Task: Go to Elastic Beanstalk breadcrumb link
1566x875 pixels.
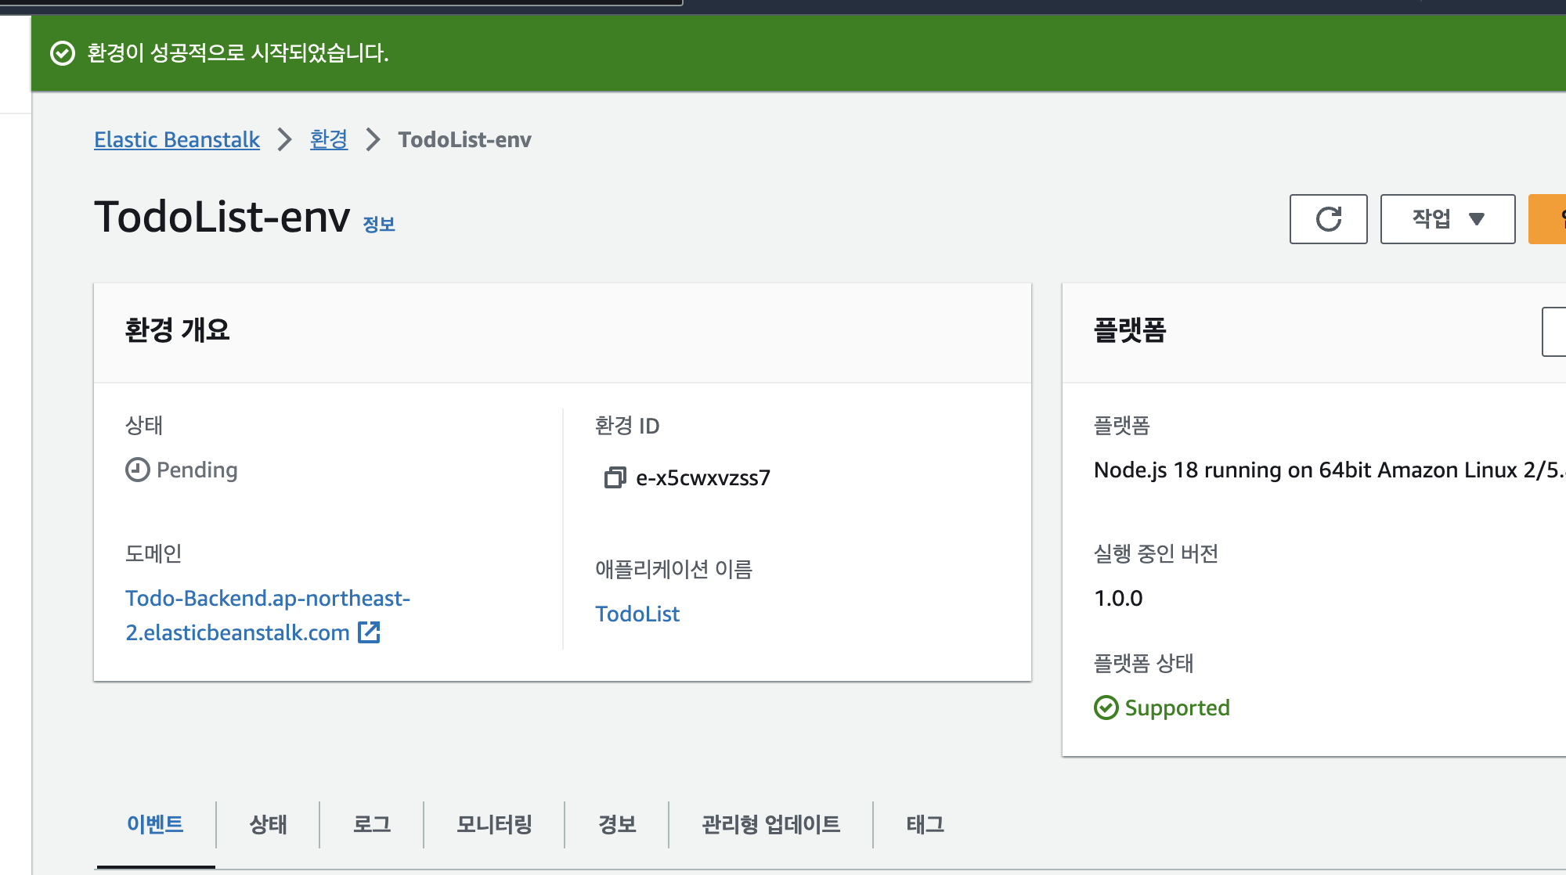Action: pyautogui.click(x=177, y=139)
